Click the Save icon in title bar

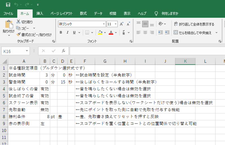pos(8,4)
